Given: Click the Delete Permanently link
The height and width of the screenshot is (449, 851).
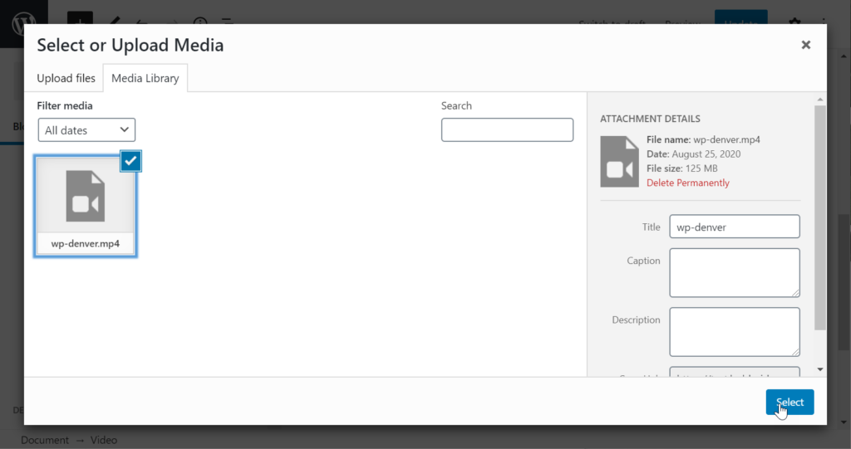Looking at the screenshot, I should pyautogui.click(x=687, y=183).
